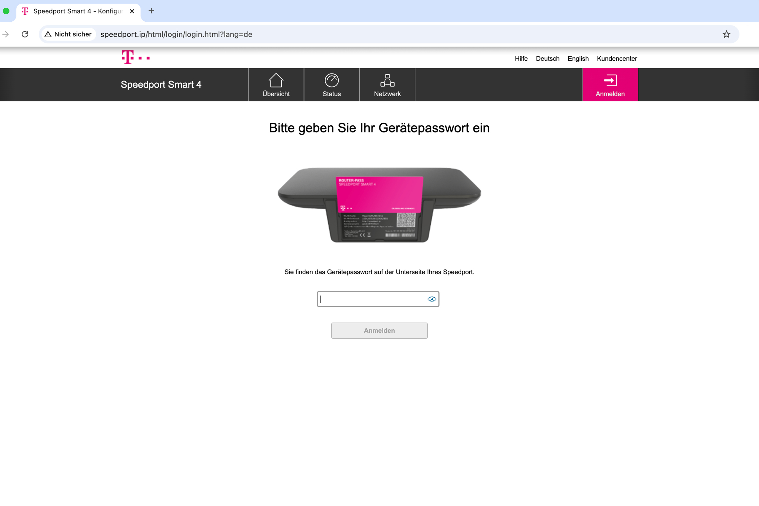Select the English language option
This screenshot has width=759, height=506.
pyautogui.click(x=578, y=58)
